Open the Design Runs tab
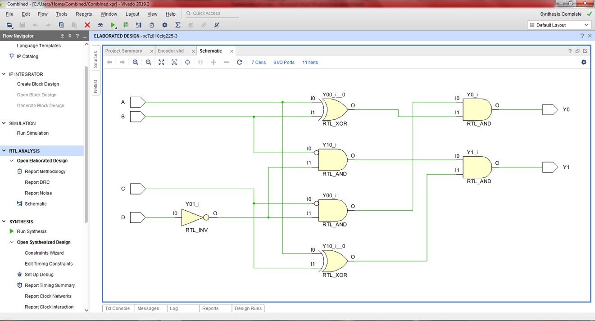This screenshot has height=321, width=595. pyautogui.click(x=248, y=308)
